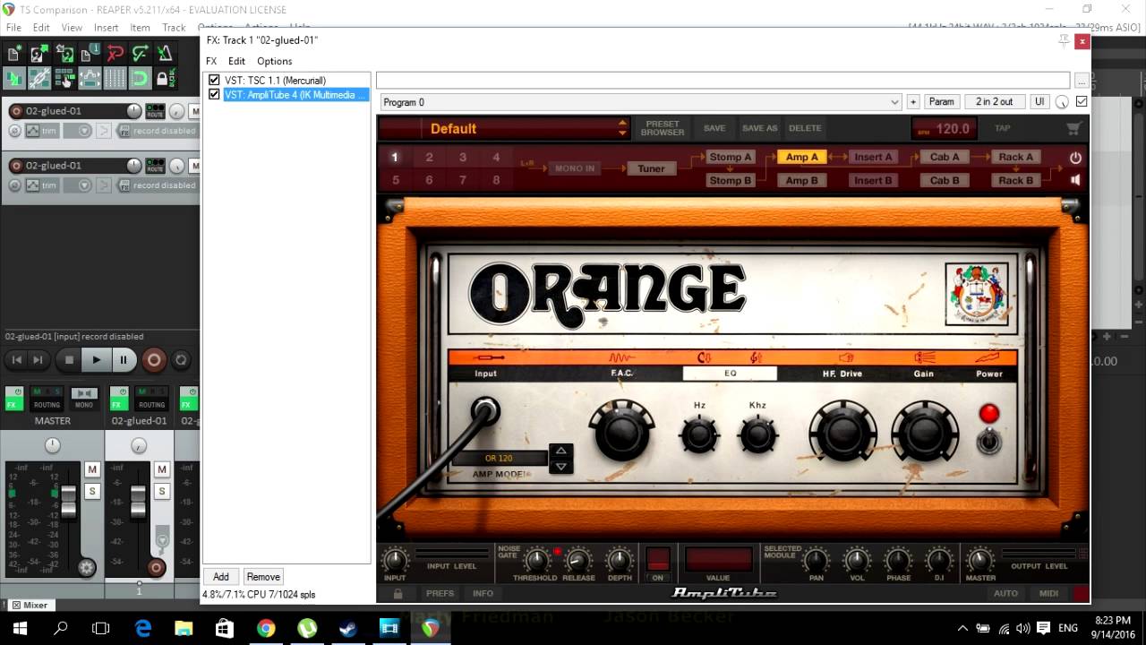Select the Rack A module
This screenshot has width=1146, height=645.
click(x=1016, y=157)
